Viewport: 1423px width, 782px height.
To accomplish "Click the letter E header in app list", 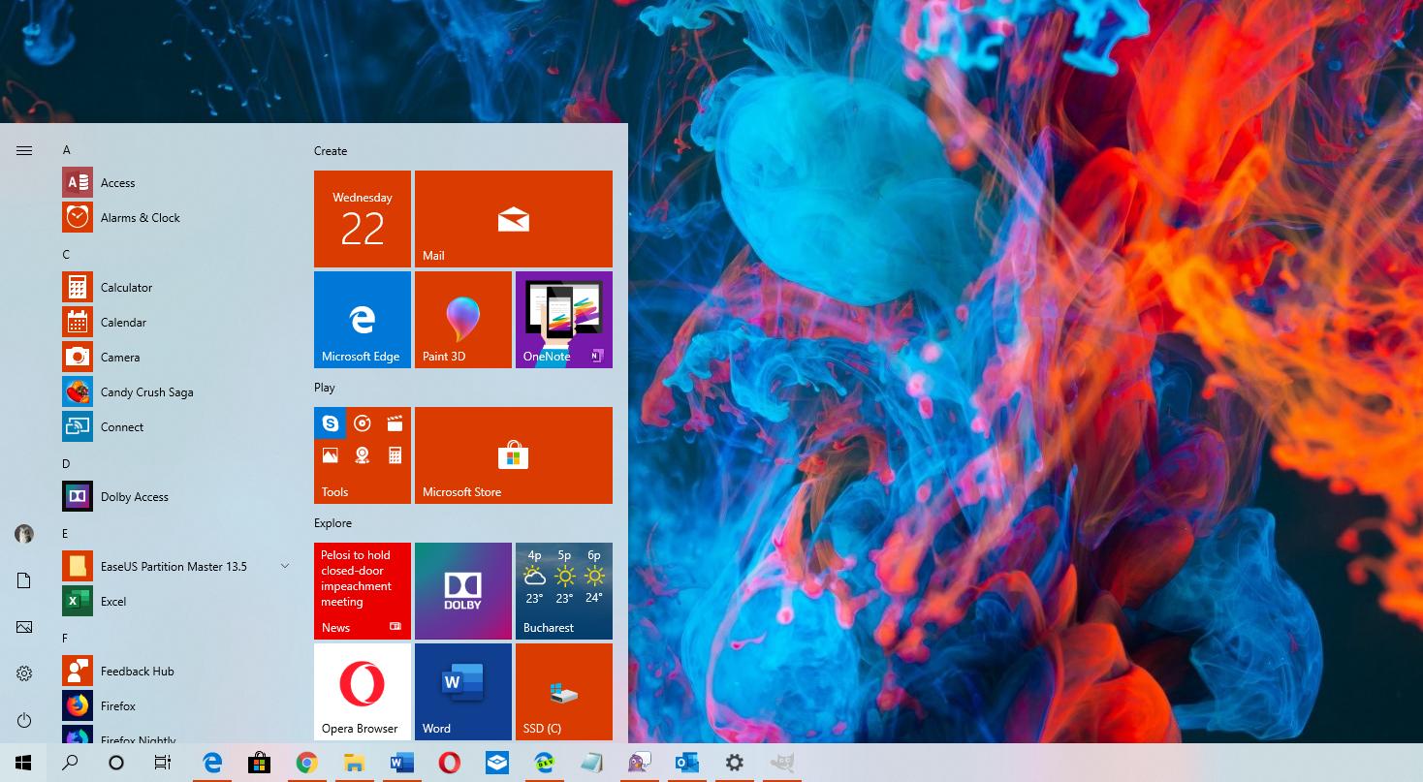I will click(65, 534).
